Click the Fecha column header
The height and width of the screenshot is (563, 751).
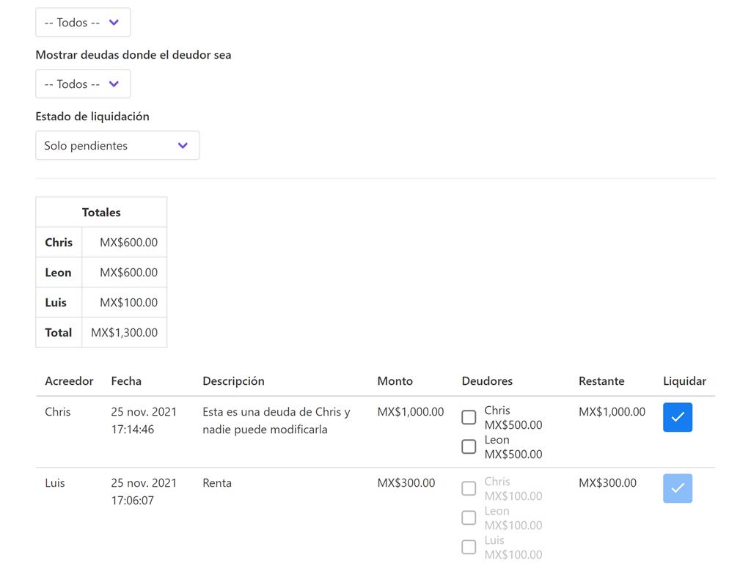click(126, 381)
